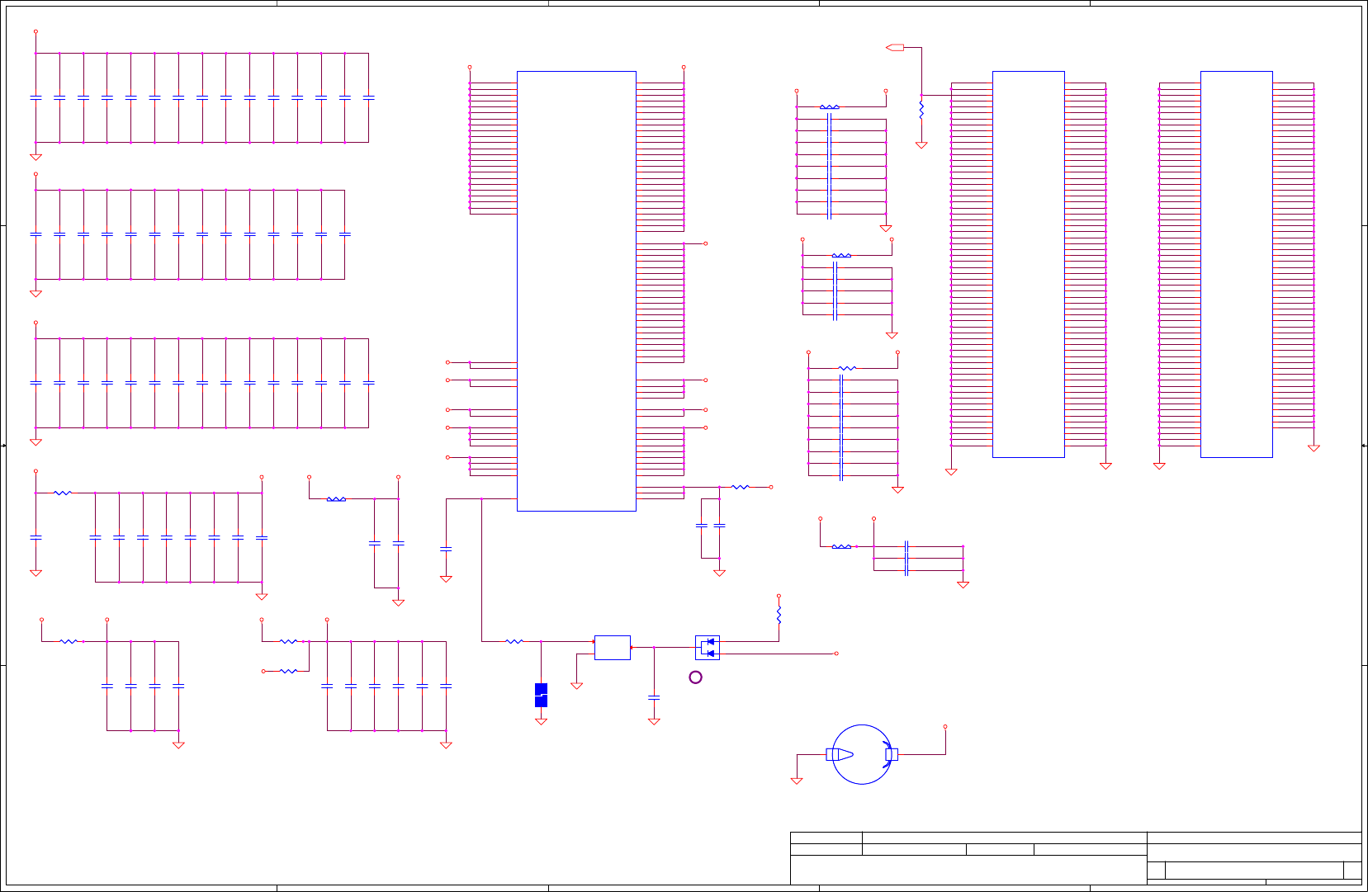The image size is (1368, 892).
Task: Select horizontal resistor on central IC's right output
Action: point(741,487)
